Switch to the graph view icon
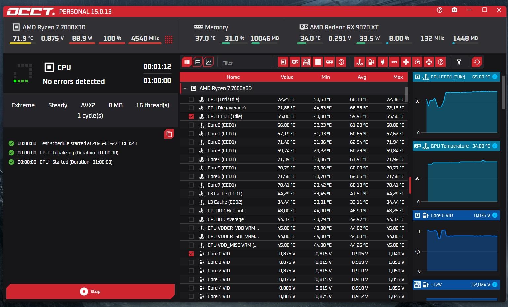 pyautogui.click(x=209, y=62)
